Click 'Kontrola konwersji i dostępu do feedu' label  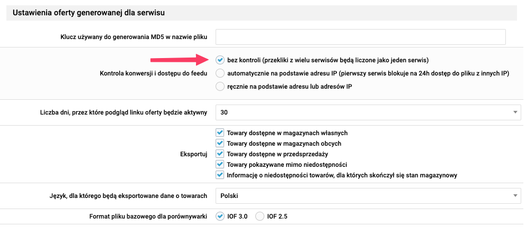(x=154, y=73)
